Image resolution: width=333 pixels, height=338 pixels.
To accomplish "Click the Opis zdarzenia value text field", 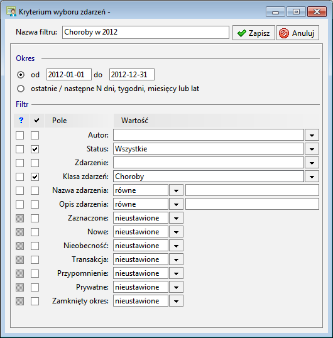I will pos(252,204).
